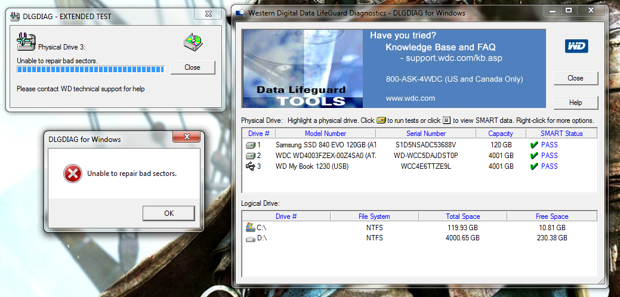Click NTFS file system for C:\ drive
Screen dimensions: 620x297
point(375,228)
